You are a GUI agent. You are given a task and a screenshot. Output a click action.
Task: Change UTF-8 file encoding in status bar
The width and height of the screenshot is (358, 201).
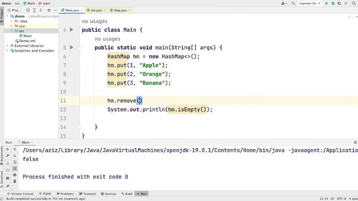341,199
